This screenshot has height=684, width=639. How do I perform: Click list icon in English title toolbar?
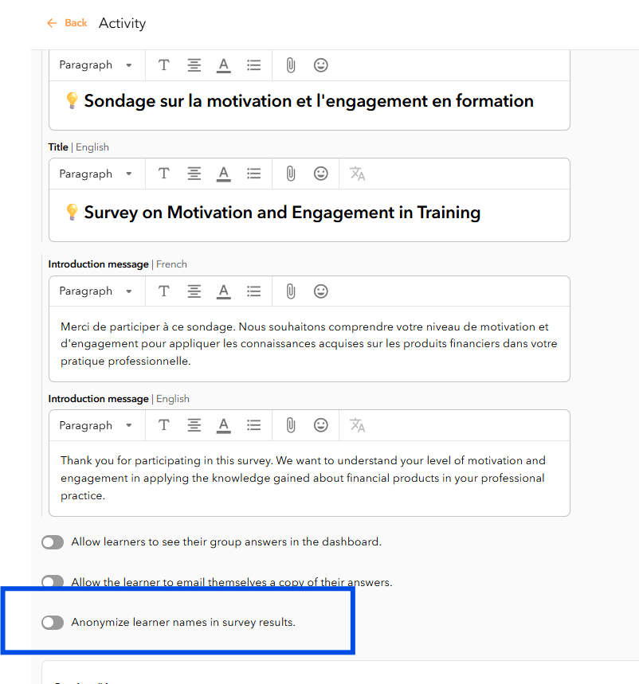coord(253,174)
